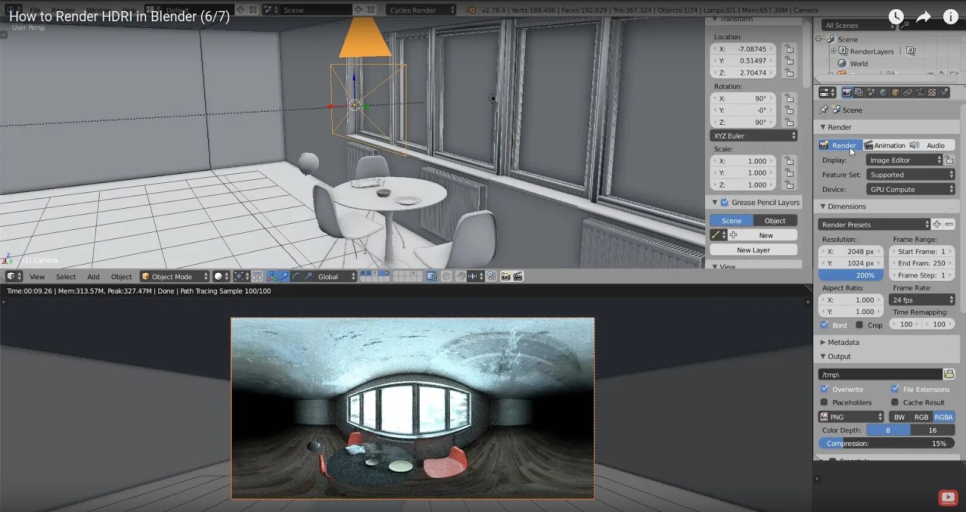Toggle the Grease Pencil Layers checkbox
Image resolution: width=966 pixels, height=512 pixels.
click(x=724, y=203)
